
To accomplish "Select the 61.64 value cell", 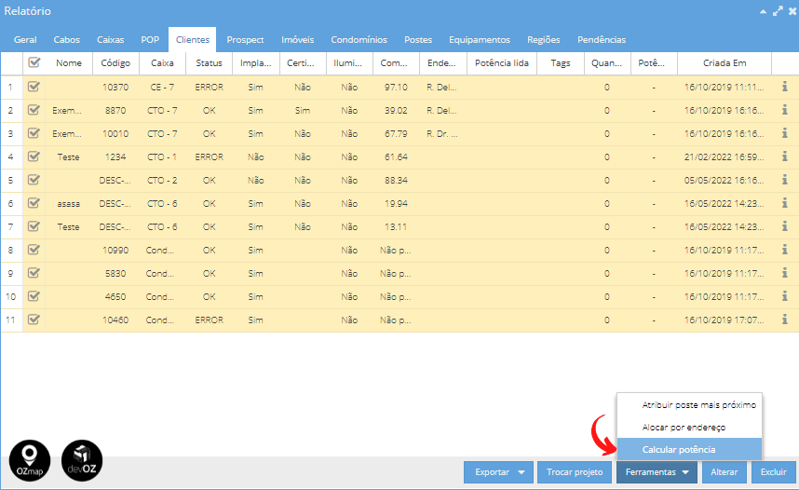I will pyautogui.click(x=396, y=157).
